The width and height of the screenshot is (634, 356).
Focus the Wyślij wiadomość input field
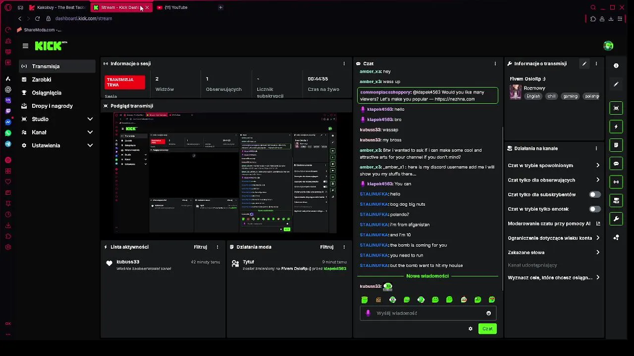(x=427, y=313)
